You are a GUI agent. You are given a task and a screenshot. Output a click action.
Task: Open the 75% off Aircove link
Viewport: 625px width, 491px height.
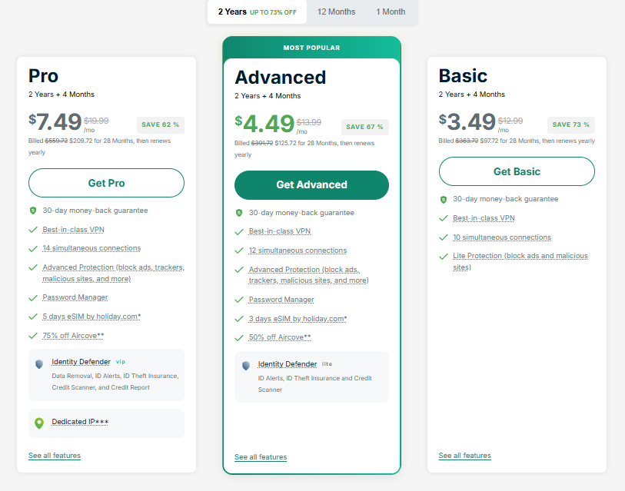click(x=74, y=335)
